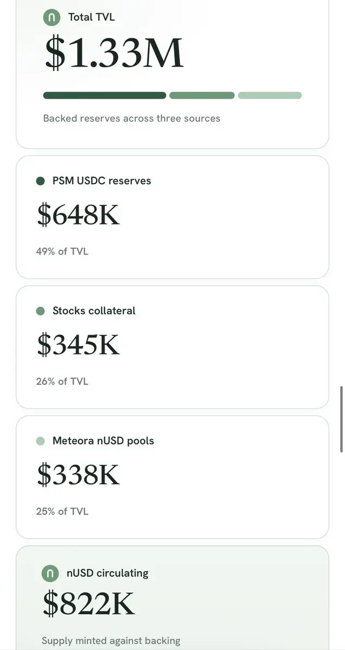Click the green logo icon beside Total TVL
The image size is (345, 650).
52,17
